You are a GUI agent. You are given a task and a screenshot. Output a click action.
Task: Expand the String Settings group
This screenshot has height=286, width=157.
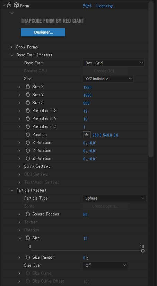click(19, 167)
